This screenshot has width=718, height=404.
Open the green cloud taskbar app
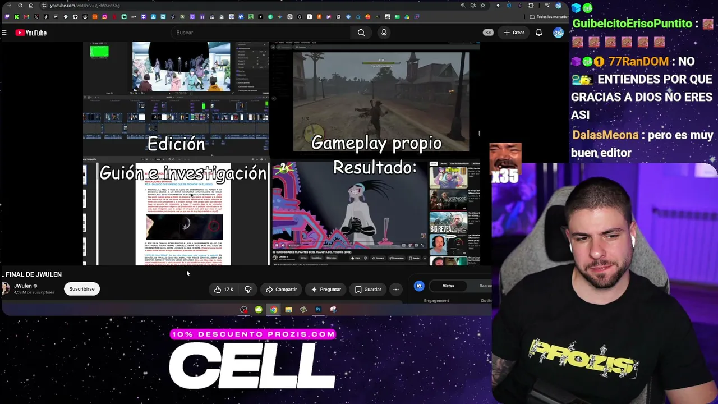coord(259,310)
